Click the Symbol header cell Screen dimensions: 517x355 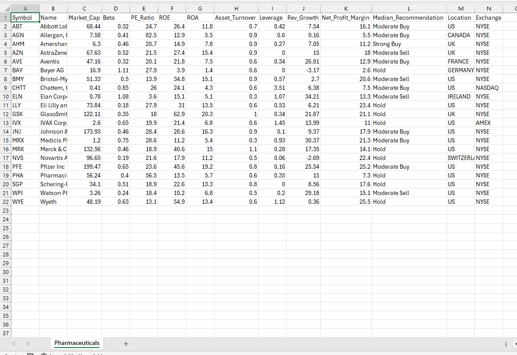(25, 18)
